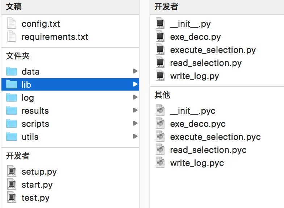Expand the scripts folder arrow
Screen dimensions: 284x208
coord(135,124)
